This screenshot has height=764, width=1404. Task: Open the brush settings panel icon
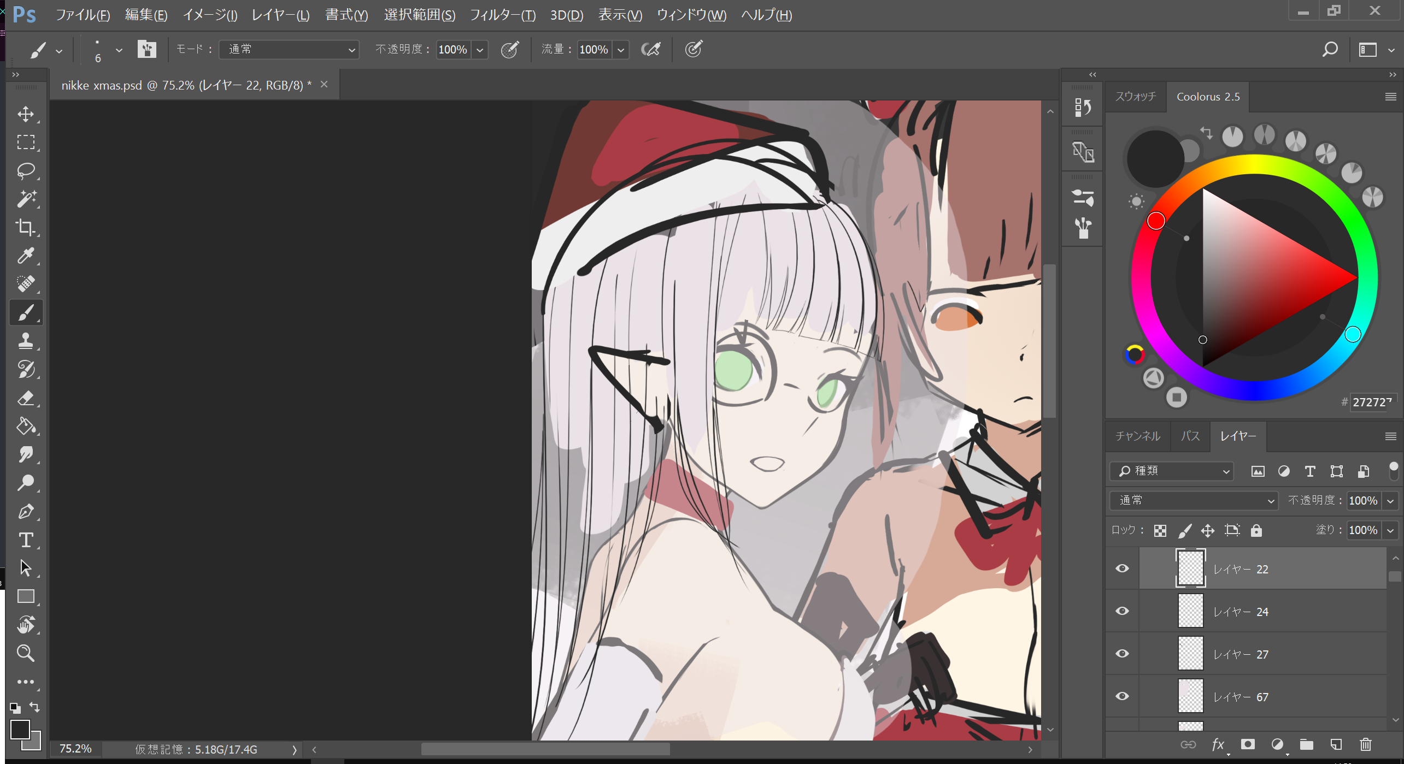[x=146, y=49]
